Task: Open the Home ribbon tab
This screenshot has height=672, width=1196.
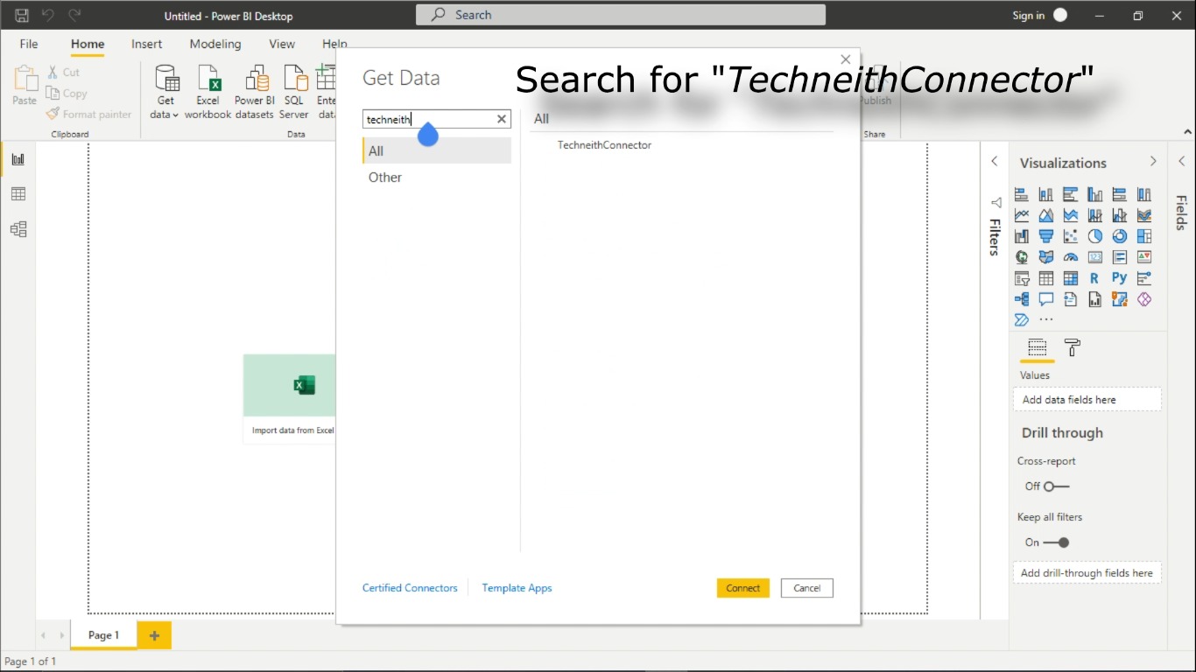Action: pyautogui.click(x=88, y=44)
